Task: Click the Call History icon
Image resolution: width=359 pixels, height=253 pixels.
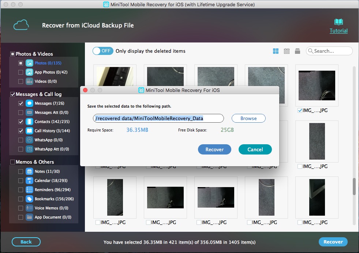Action: pos(30,131)
